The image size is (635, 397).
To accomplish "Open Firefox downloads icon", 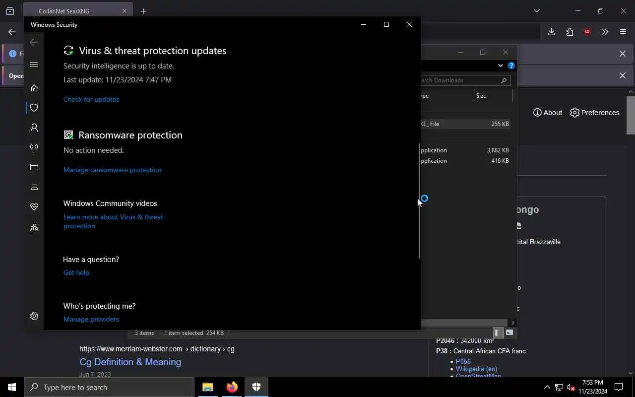I will (551, 32).
